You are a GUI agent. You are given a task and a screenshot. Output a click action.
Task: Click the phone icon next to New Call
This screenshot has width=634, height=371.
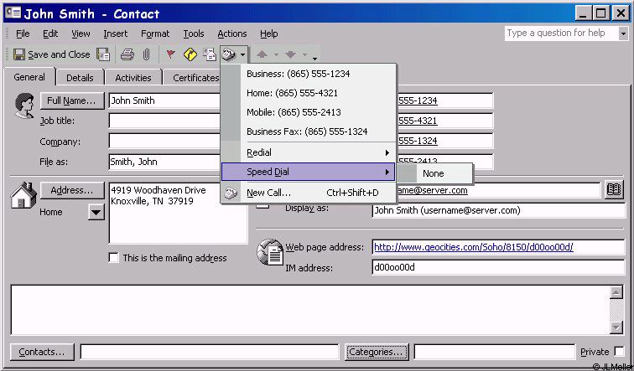point(231,193)
